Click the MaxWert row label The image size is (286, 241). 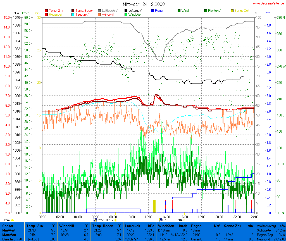click(x=10, y=235)
